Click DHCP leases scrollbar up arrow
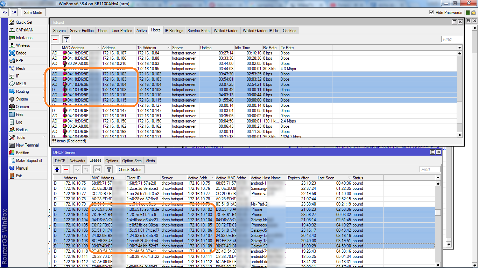Screen dimensions: 478x268 [x=438, y=183]
